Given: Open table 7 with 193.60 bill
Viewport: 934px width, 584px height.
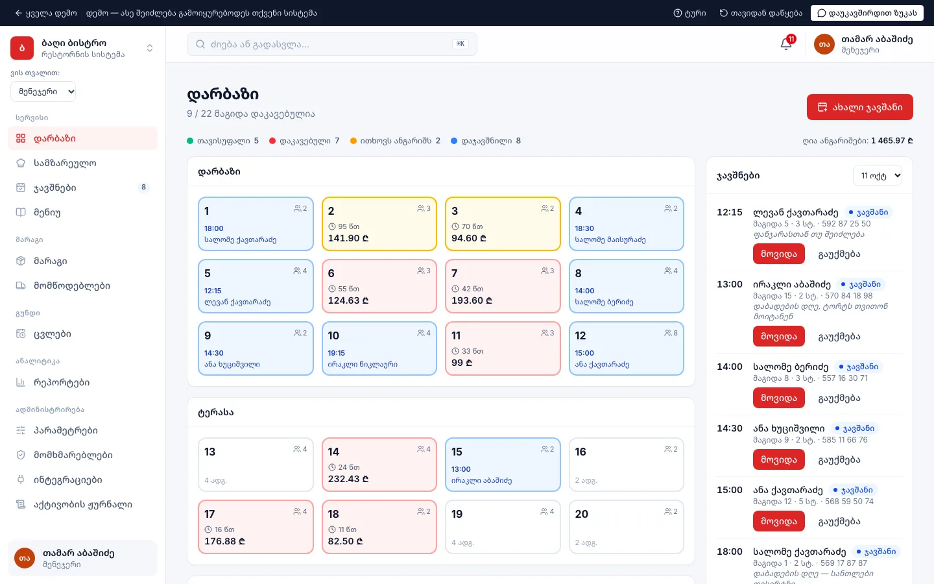Looking at the screenshot, I should coord(503,286).
